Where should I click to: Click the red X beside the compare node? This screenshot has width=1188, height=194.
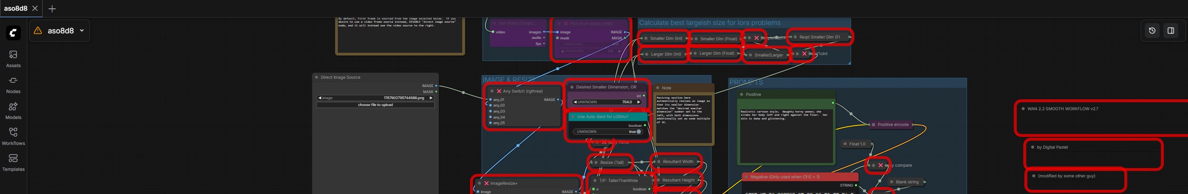point(880,165)
